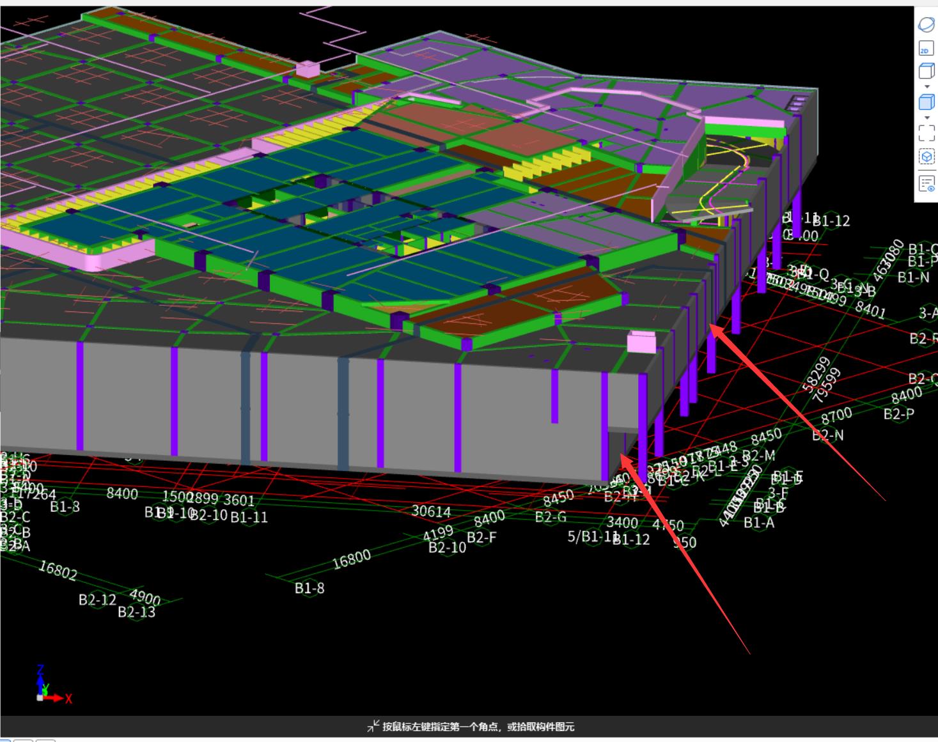
Task: Click the dimension label 16800
Action: (x=351, y=559)
